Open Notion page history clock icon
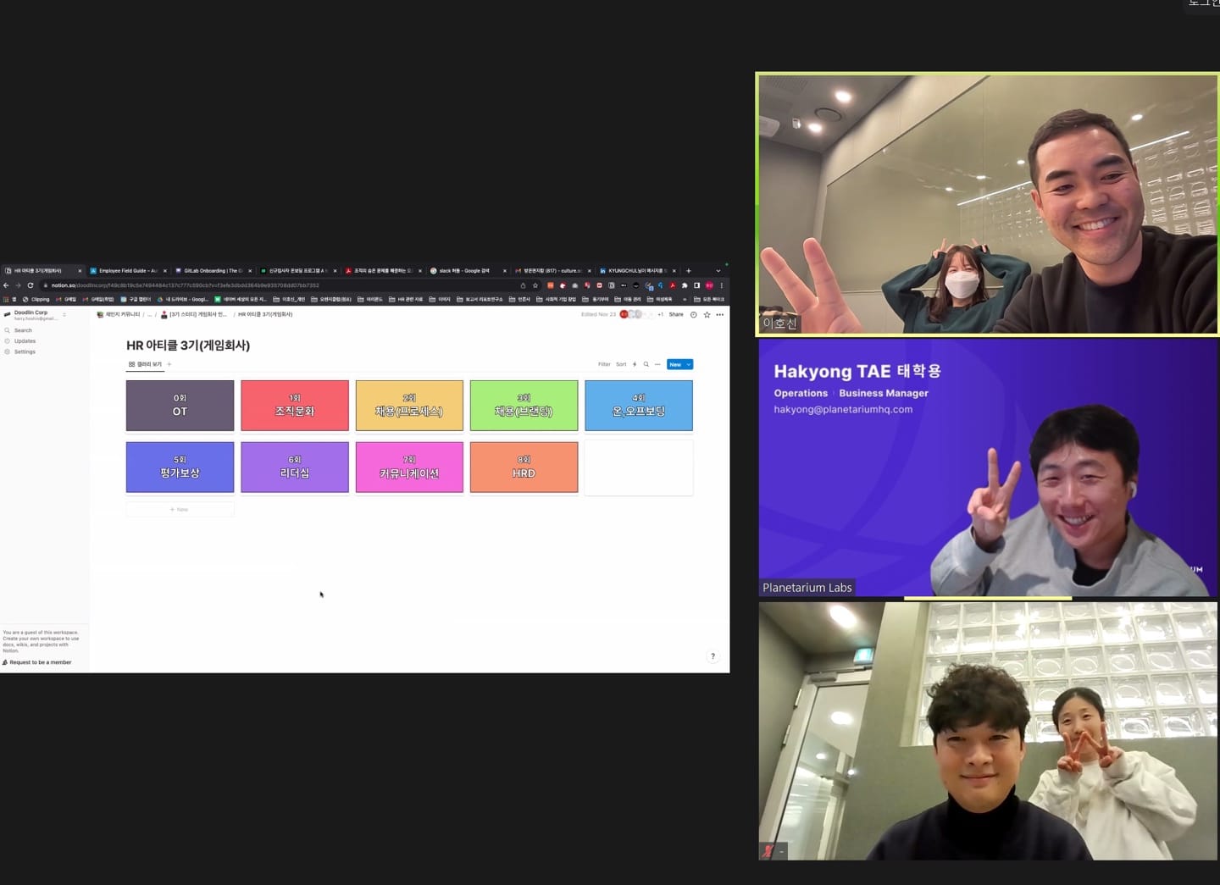The height and width of the screenshot is (885, 1220). tap(693, 314)
